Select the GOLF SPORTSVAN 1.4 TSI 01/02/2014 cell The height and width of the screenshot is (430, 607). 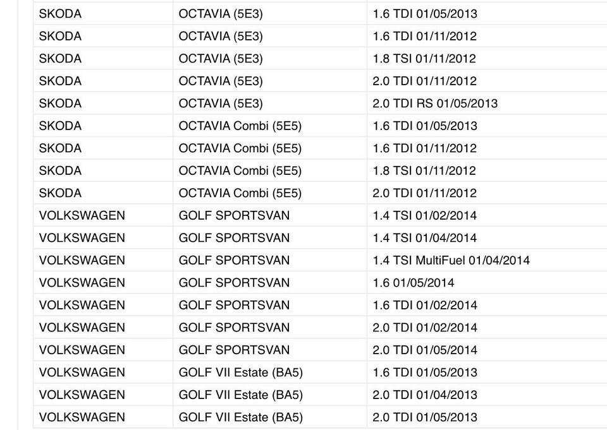pos(487,215)
